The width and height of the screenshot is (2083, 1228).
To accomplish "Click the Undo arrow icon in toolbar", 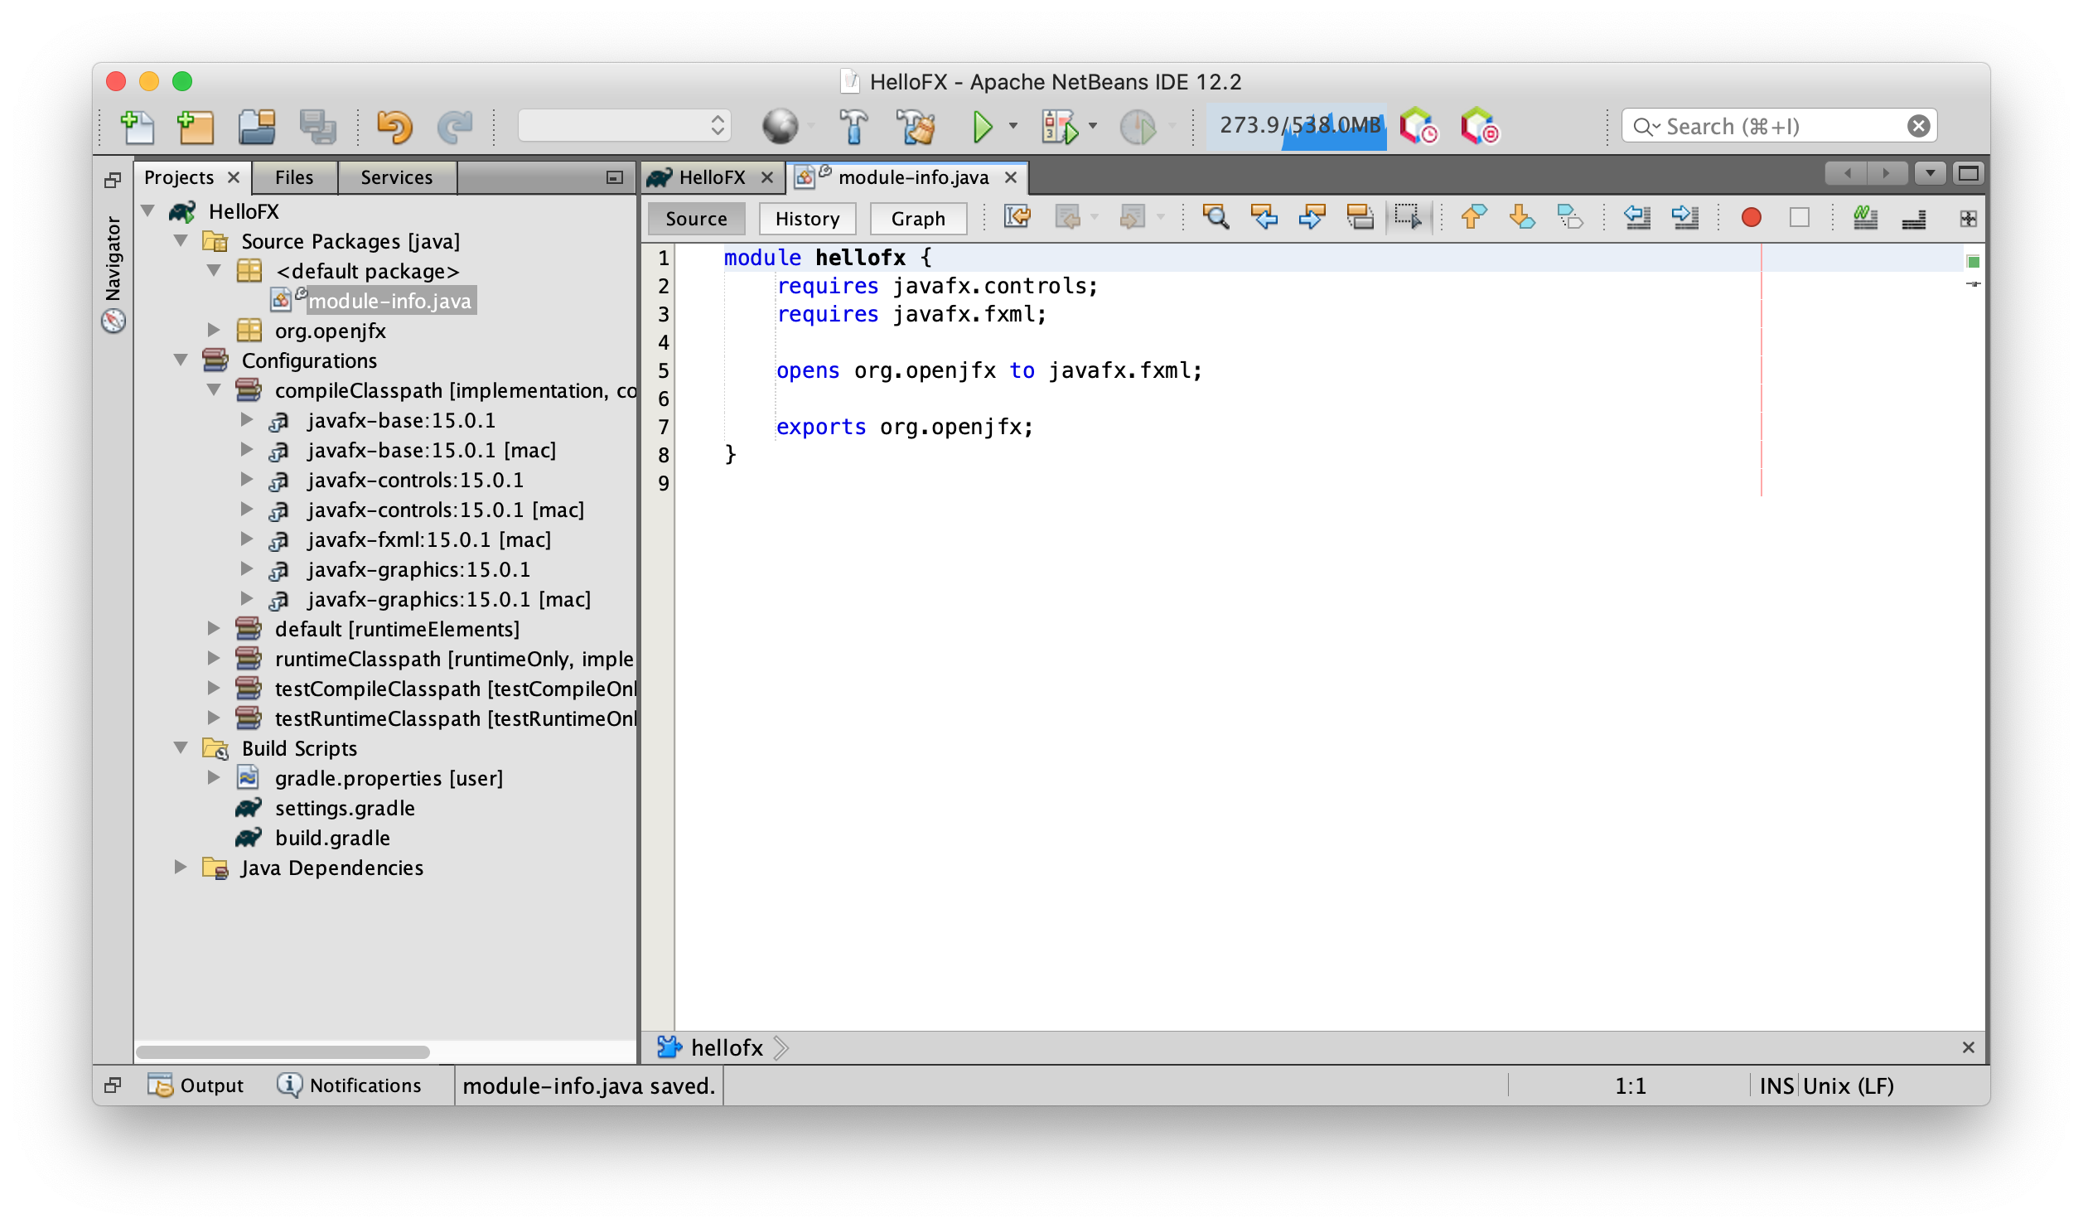I will (394, 124).
